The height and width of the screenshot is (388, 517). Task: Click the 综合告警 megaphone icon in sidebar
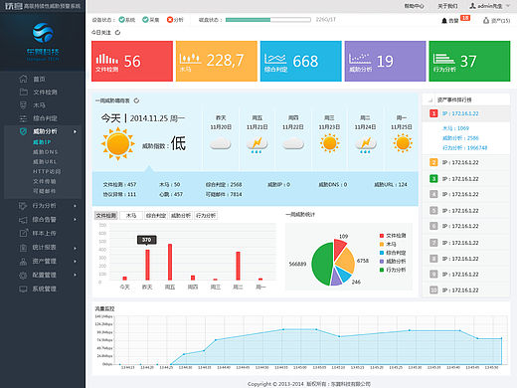coord(23,220)
